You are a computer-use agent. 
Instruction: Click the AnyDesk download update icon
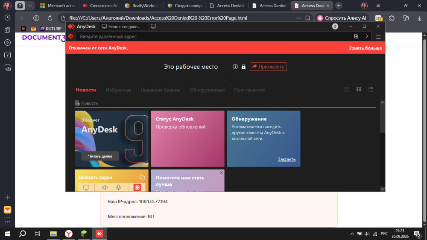pyautogui.click(x=335, y=26)
